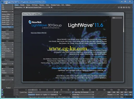
Task: Jump to the last frame
Action: [x=131, y=92]
